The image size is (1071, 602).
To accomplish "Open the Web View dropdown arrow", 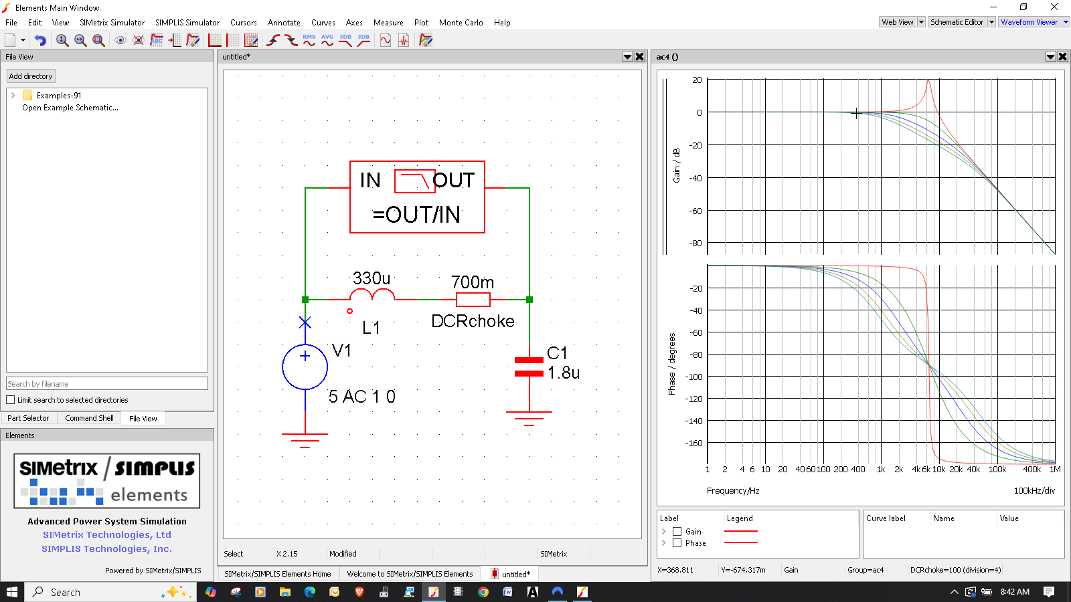I will [x=921, y=22].
